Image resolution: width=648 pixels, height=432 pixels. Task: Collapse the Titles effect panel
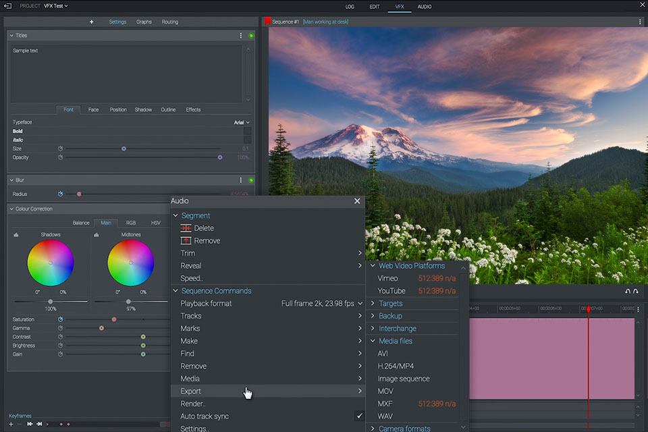pos(11,36)
